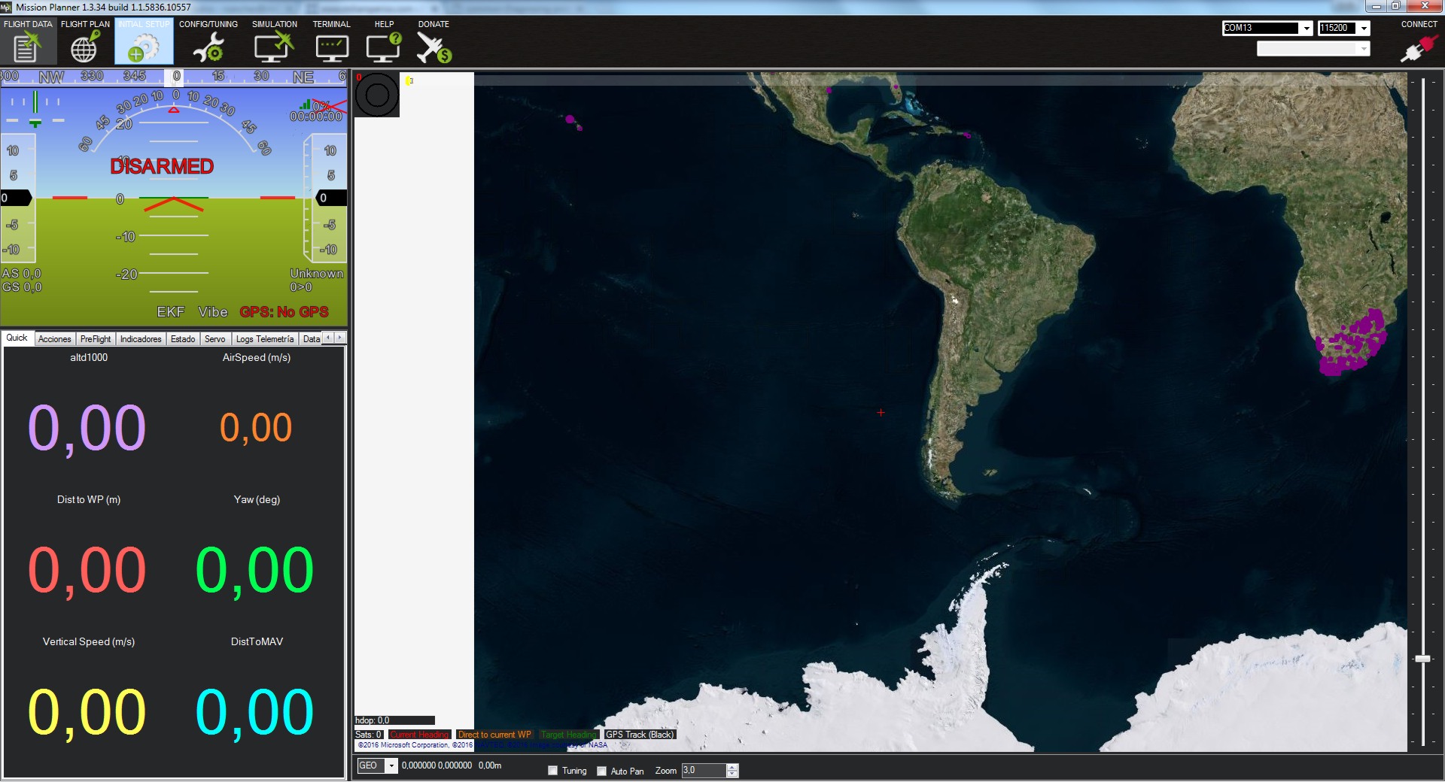The height and width of the screenshot is (782, 1445).
Task: Click the Zoom value input field
Action: pos(703,771)
